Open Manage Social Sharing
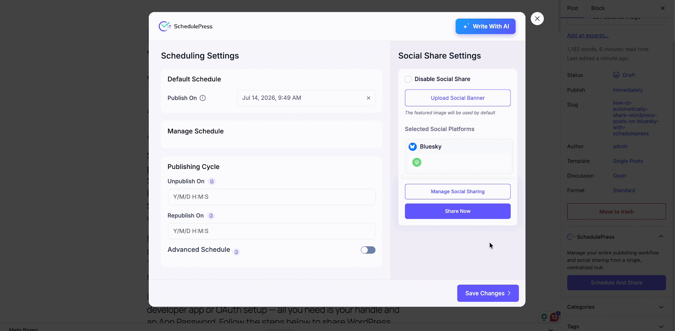The width and height of the screenshot is (675, 331). (458, 192)
